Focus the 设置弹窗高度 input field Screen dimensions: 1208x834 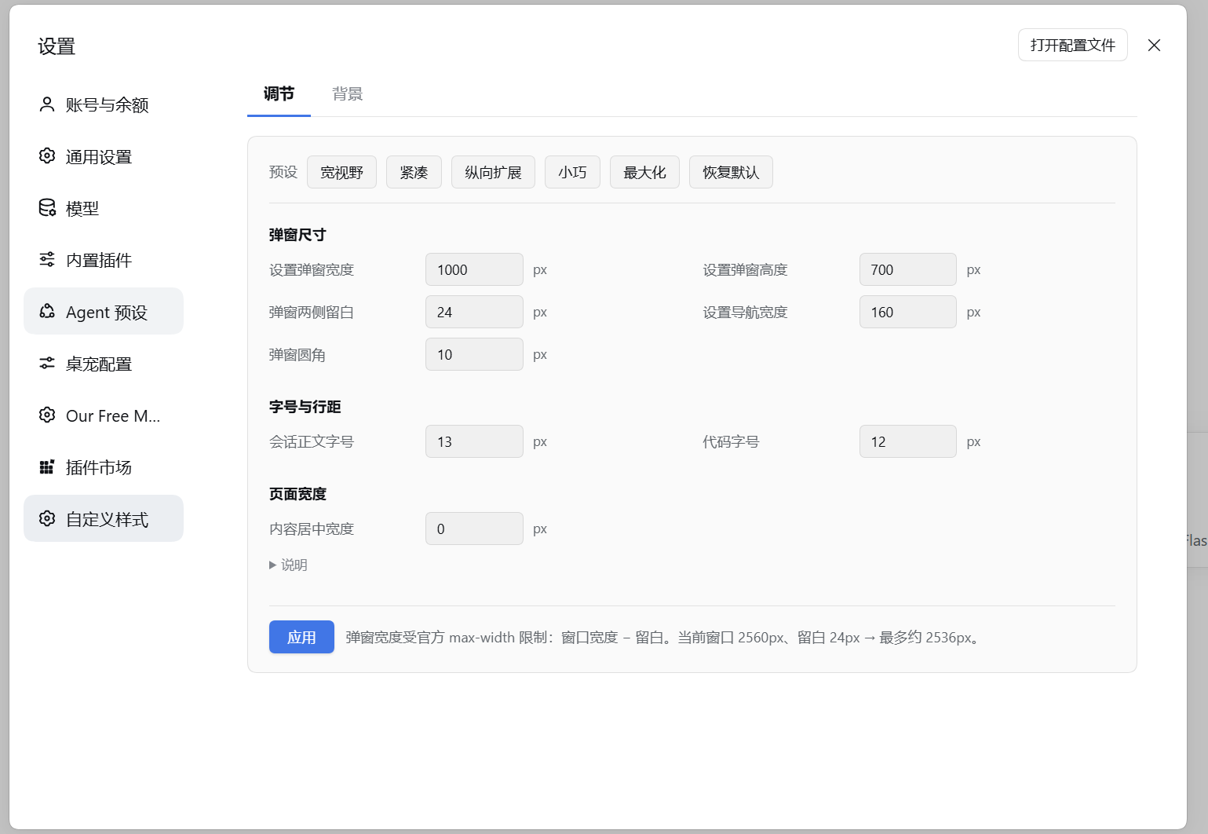pos(907,269)
